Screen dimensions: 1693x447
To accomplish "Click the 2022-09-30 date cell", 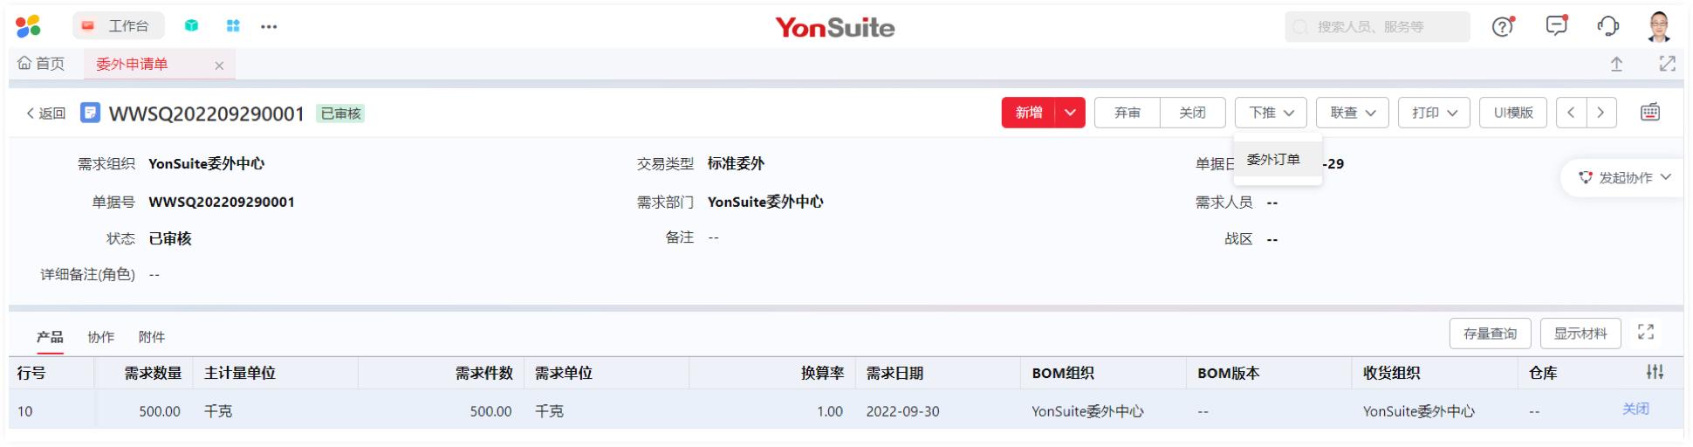I will pos(902,411).
